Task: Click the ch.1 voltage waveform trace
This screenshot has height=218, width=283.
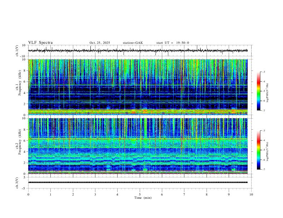Action: pyautogui.click(x=138, y=51)
